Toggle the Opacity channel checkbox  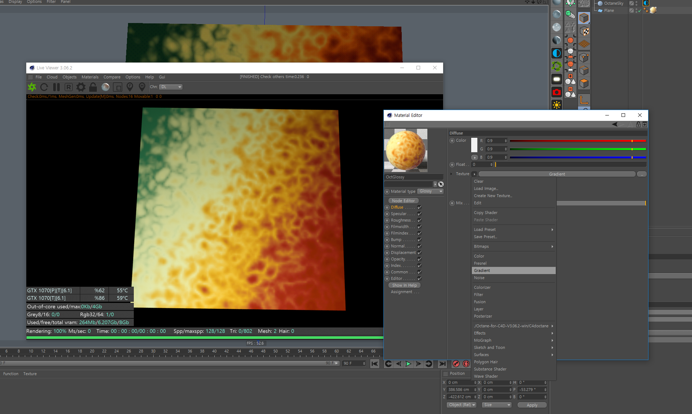pyautogui.click(x=419, y=259)
